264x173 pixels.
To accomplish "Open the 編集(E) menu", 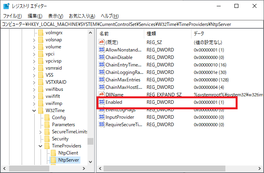I will tap(35, 16).
